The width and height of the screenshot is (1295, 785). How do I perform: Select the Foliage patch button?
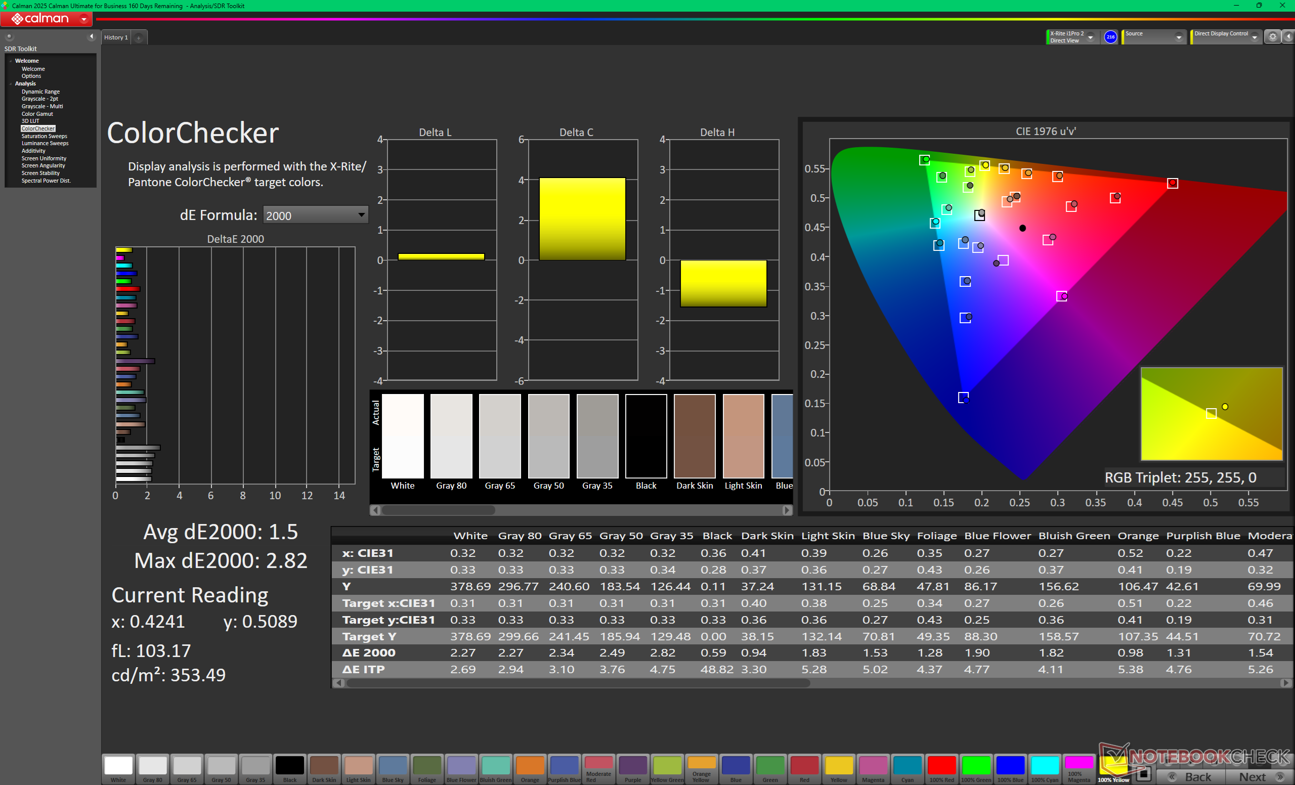click(x=427, y=769)
